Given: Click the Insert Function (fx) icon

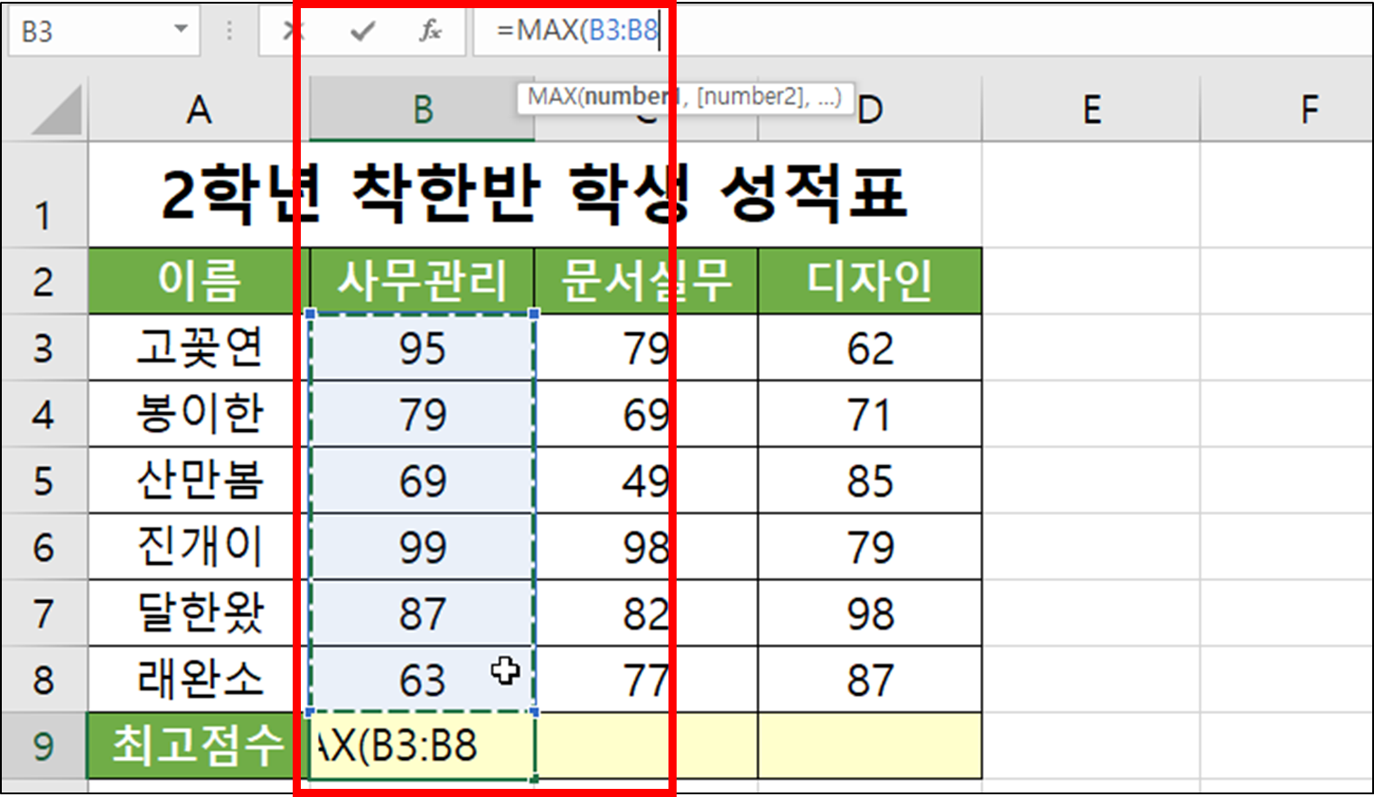Looking at the screenshot, I should point(429,30).
